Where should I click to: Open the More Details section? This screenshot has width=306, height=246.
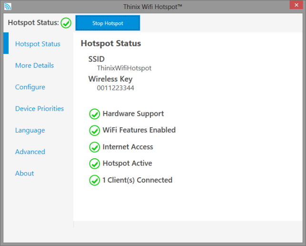[x=34, y=65]
